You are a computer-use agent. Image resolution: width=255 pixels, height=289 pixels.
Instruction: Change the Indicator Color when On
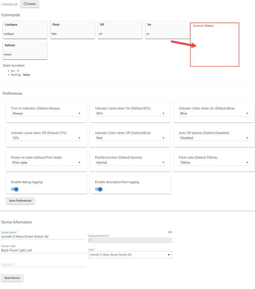[x=214, y=113]
